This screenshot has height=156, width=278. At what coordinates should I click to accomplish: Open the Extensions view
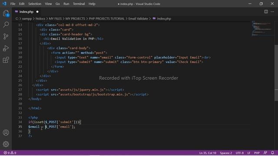(x=6, y=60)
